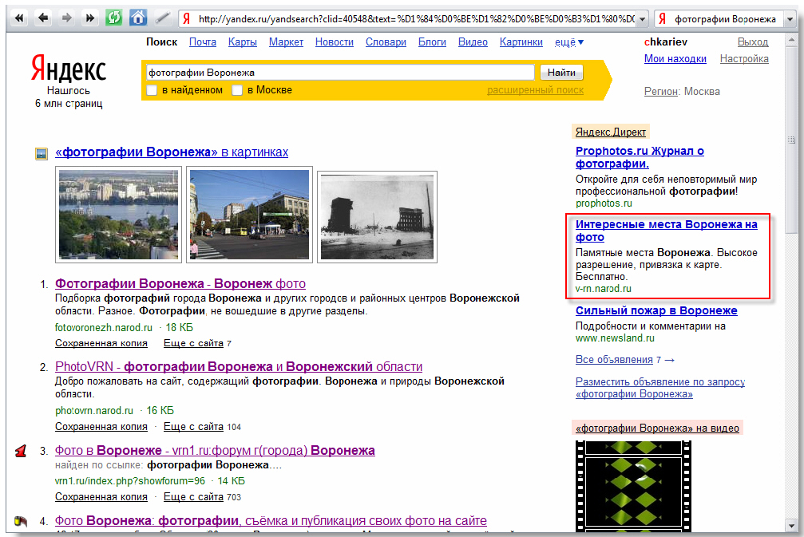Go back with the Back arrow
Viewport: 804px width, 537px height.
(43, 18)
